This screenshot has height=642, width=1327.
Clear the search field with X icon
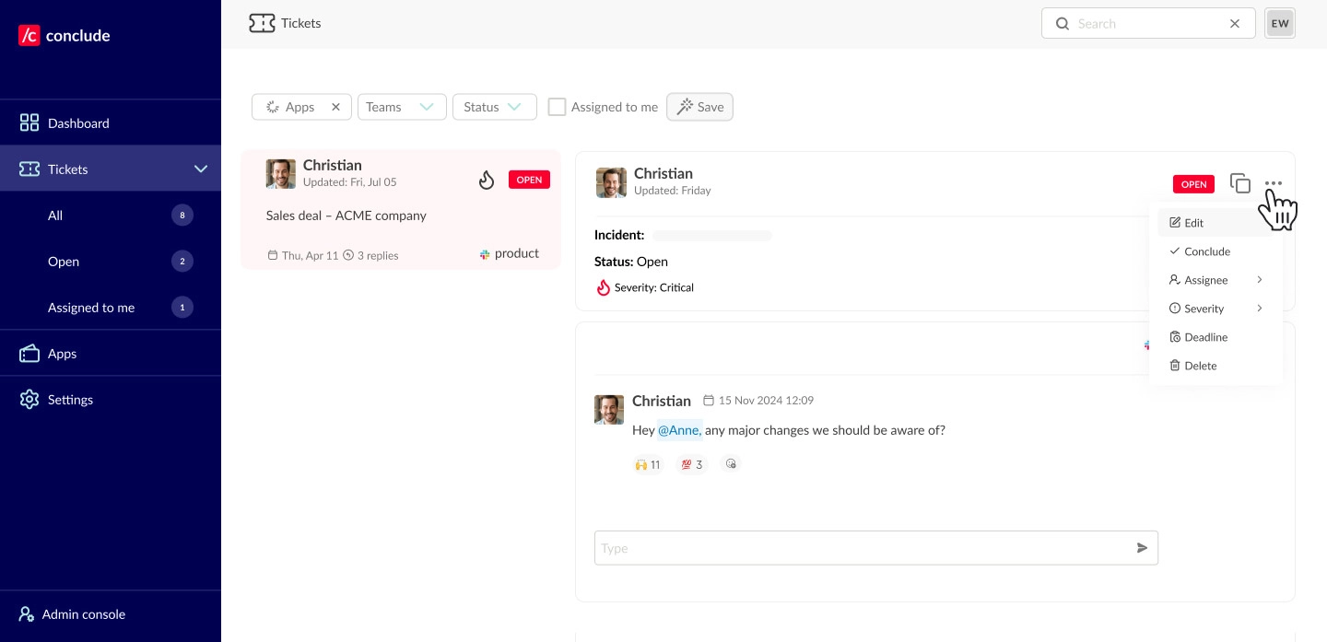pos(1235,24)
